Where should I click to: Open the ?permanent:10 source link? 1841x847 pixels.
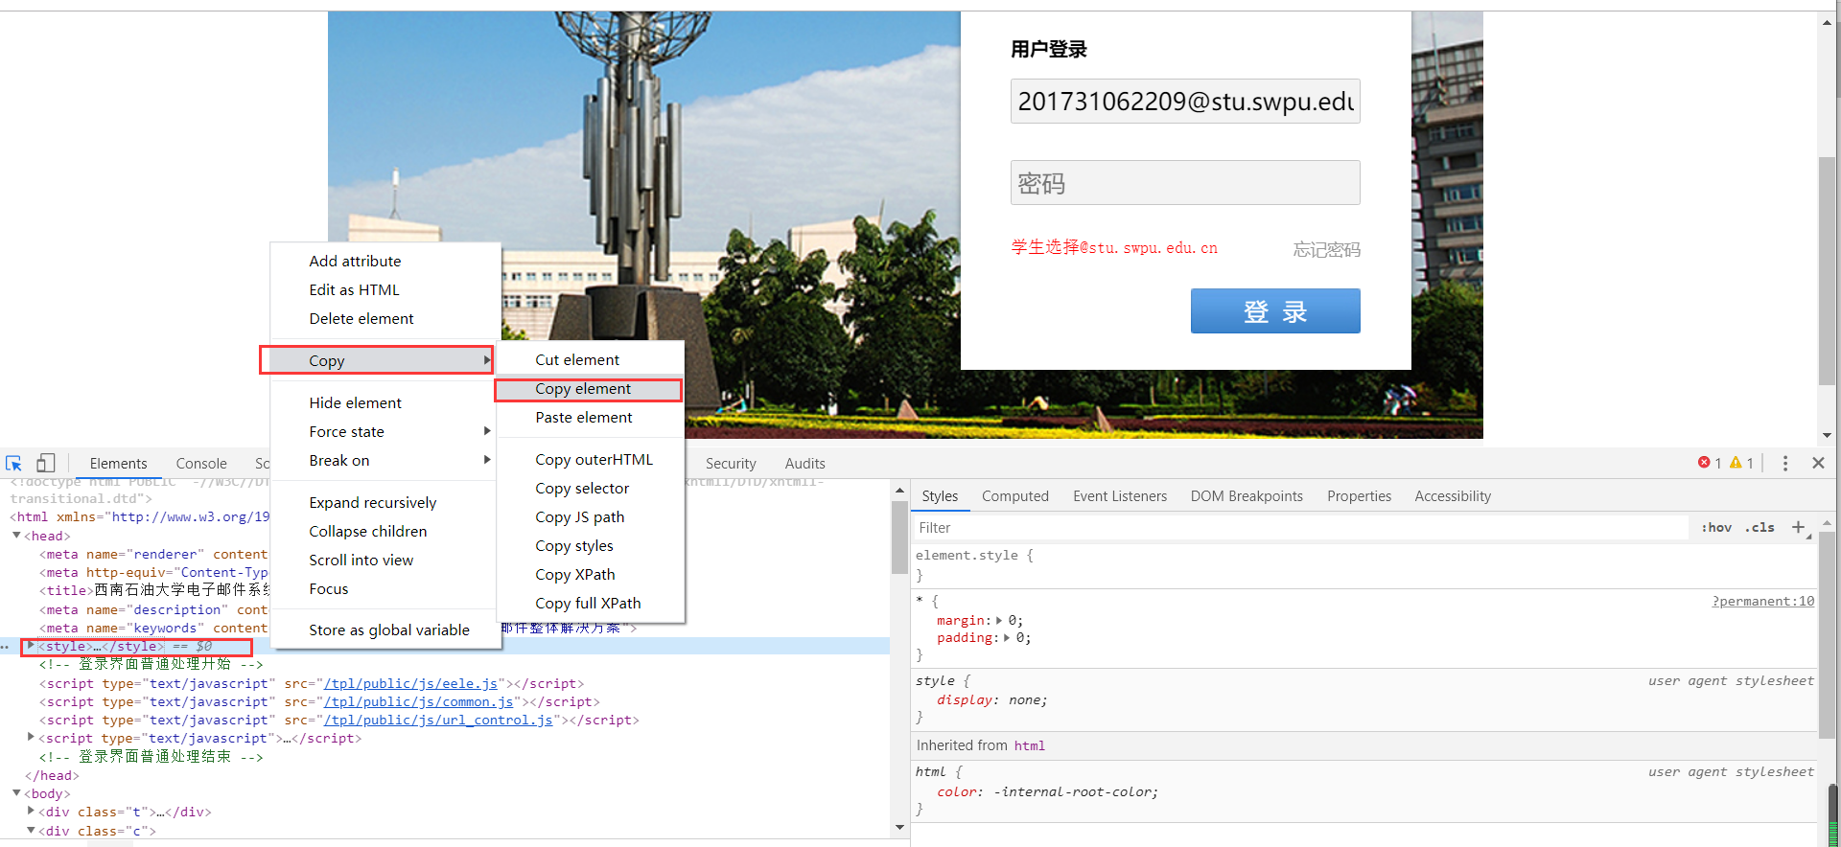coord(1763,601)
